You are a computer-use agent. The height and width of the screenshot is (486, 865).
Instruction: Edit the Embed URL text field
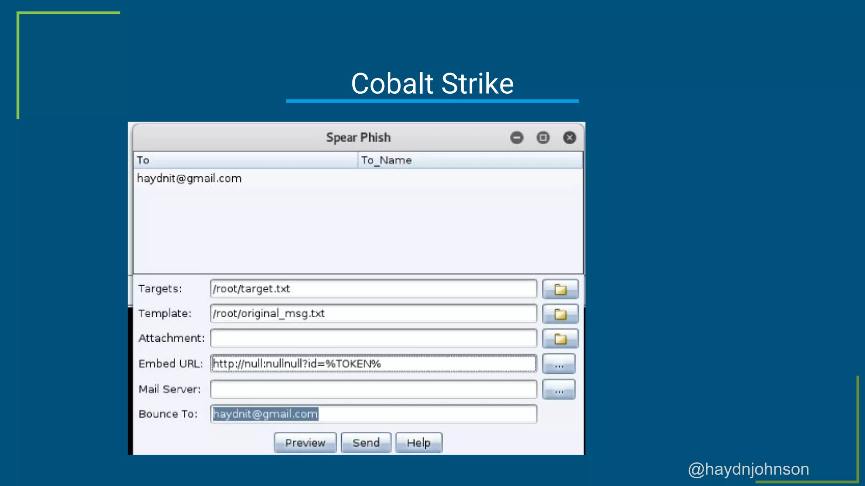[x=374, y=364]
